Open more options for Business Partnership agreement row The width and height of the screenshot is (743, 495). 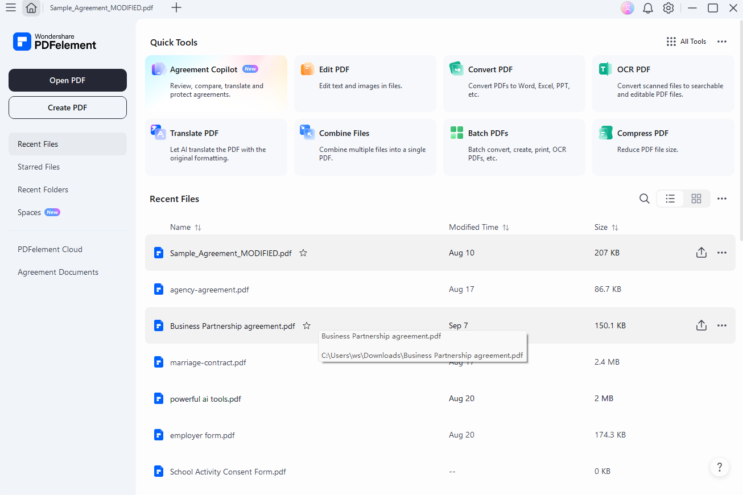coord(722,325)
